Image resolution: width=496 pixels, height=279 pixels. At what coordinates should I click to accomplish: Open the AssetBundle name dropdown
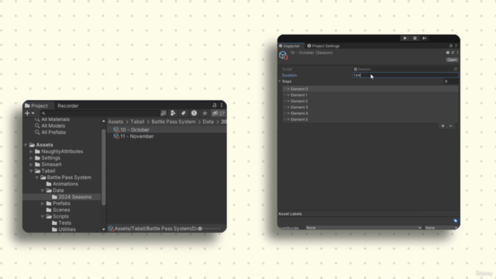coord(363,228)
